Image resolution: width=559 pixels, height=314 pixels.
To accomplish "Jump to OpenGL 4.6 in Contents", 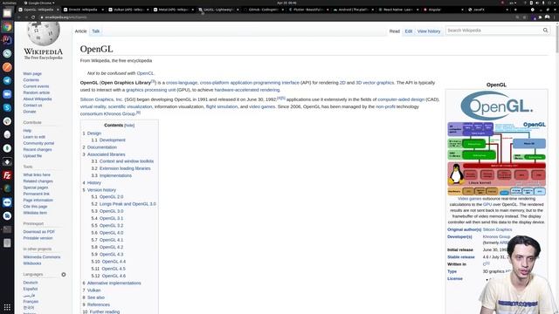I will (x=114, y=276).
